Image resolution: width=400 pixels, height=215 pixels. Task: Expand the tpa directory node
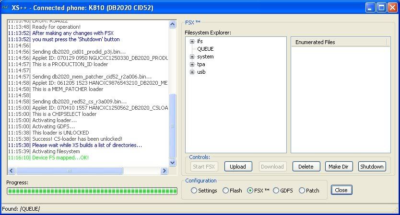[x=192, y=64]
